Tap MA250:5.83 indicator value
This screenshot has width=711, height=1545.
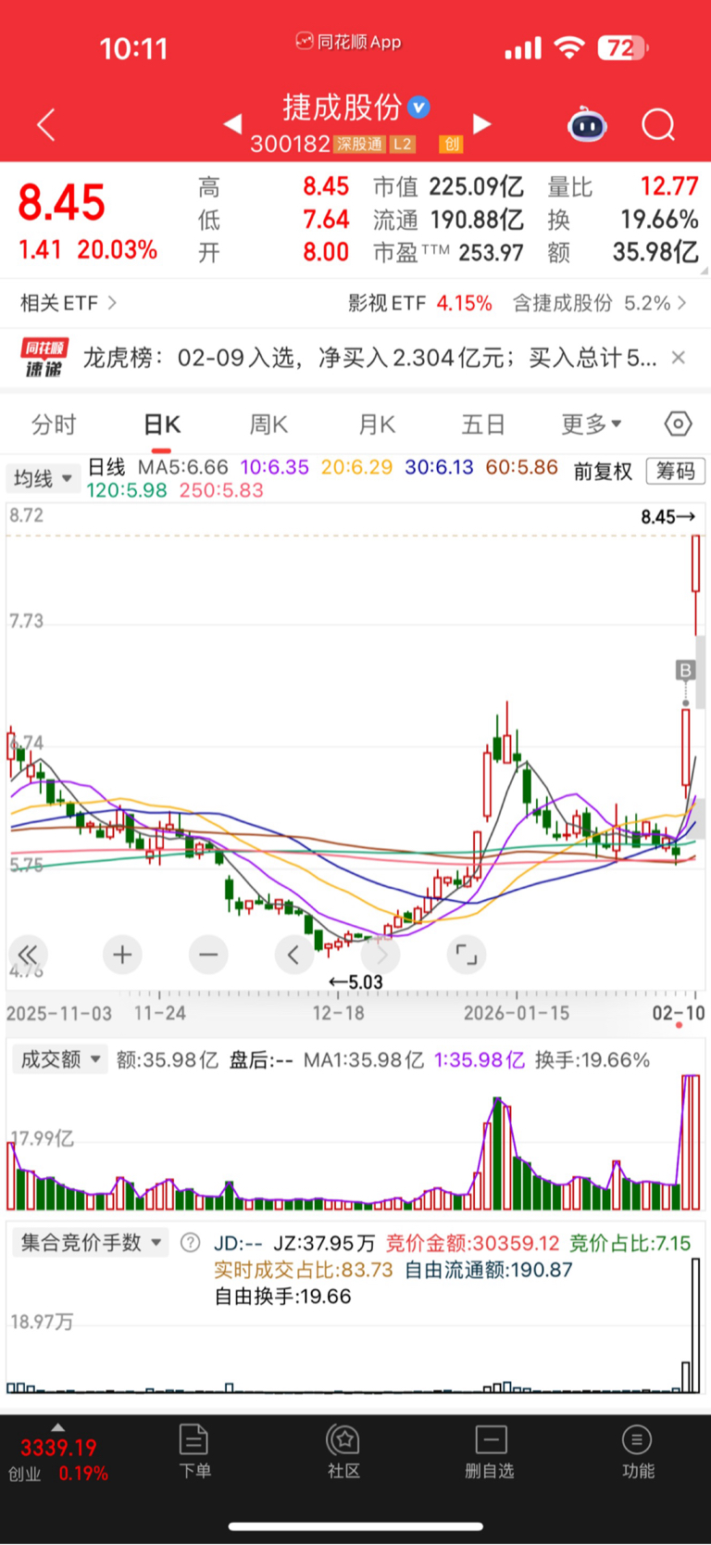tap(221, 490)
